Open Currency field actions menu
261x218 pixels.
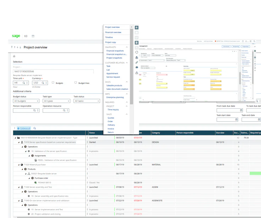[46, 83]
